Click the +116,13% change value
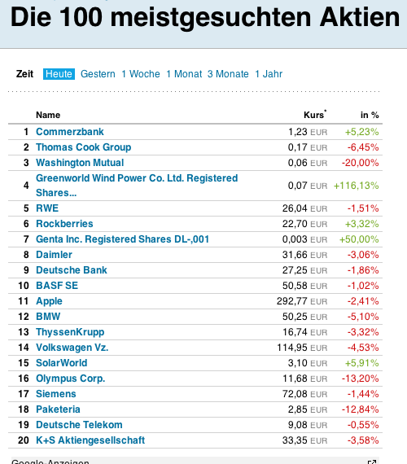The width and height of the screenshot is (407, 464). (x=357, y=186)
